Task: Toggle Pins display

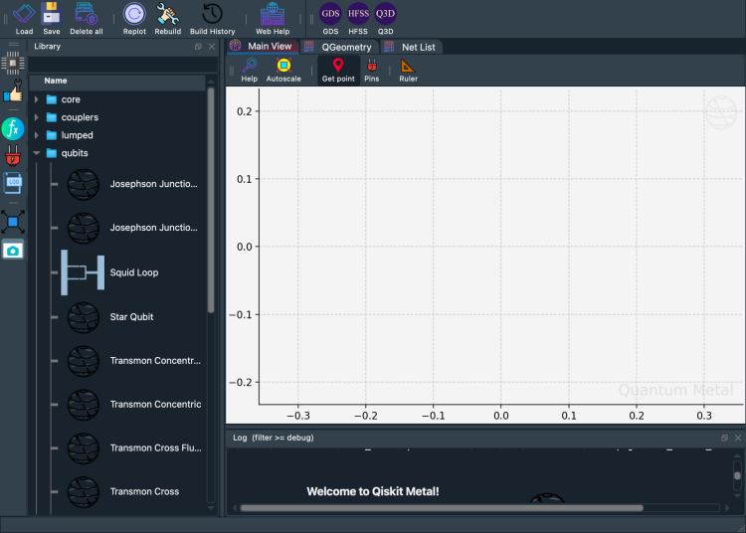Action: click(372, 71)
